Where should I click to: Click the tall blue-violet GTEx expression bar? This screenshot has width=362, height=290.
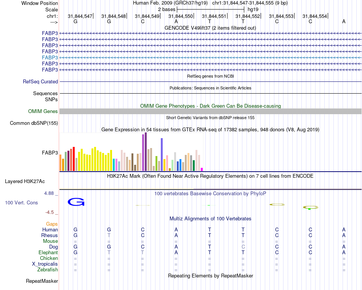click(162, 155)
